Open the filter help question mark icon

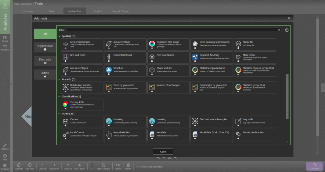287,30
